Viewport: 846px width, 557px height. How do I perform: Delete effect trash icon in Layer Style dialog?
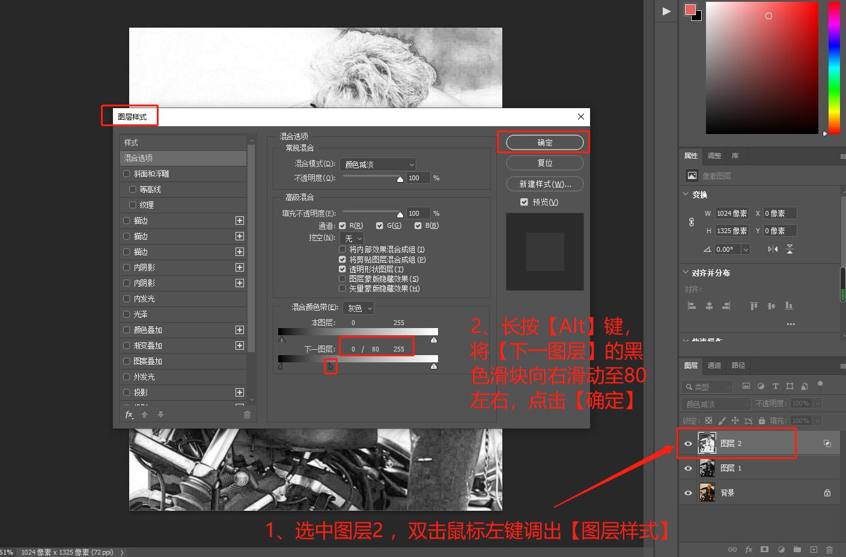point(247,415)
